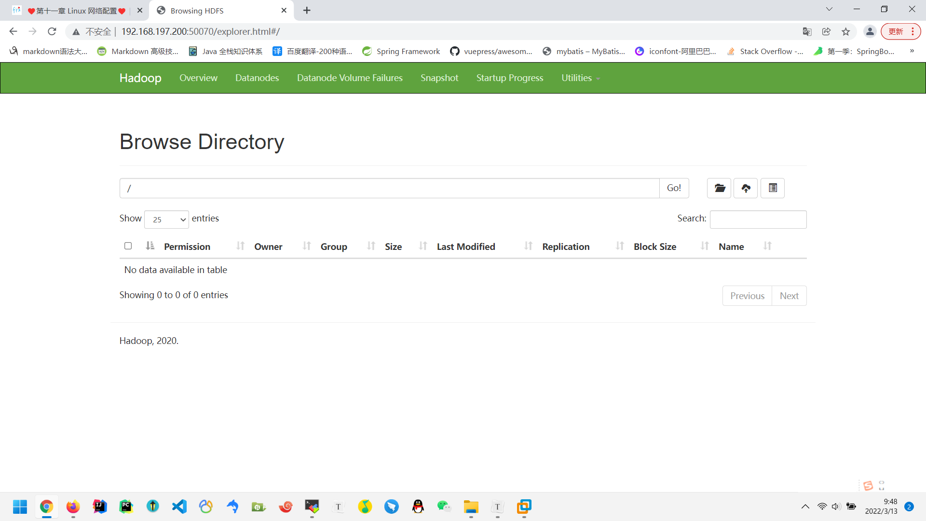
Task: Sort table by Replication column
Action: click(566, 247)
